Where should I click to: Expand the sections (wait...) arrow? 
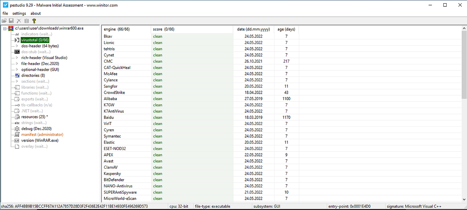coord(17,81)
